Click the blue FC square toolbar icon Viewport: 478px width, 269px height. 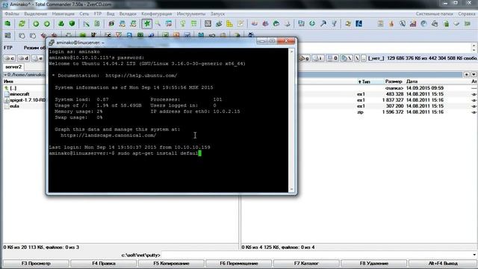point(358,24)
